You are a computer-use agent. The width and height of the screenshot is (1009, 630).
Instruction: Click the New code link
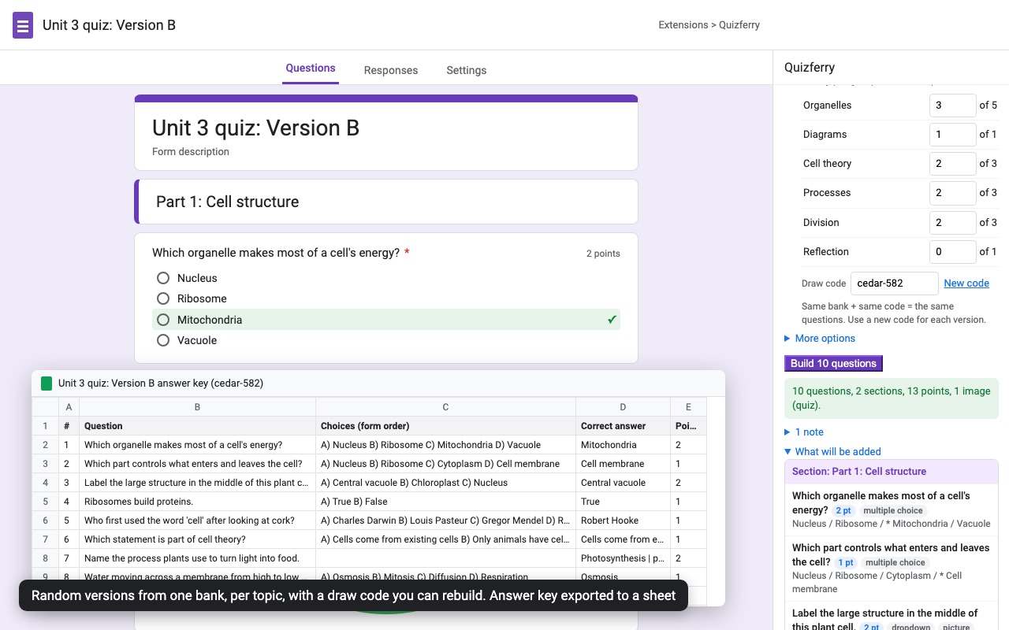click(966, 283)
